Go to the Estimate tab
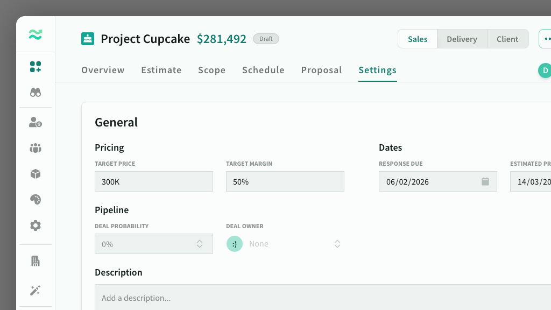551x310 pixels. tap(161, 70)
